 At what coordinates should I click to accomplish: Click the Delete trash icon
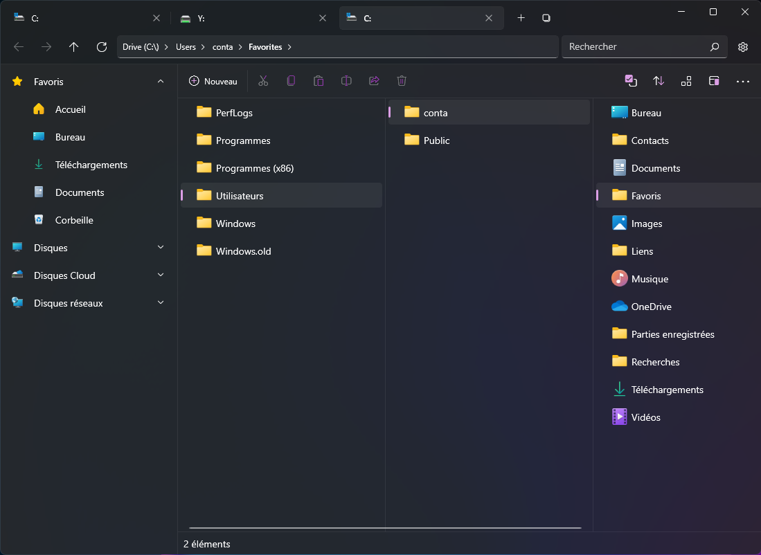402,81
